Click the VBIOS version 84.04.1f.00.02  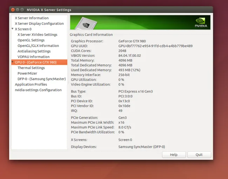coord(129,55)
